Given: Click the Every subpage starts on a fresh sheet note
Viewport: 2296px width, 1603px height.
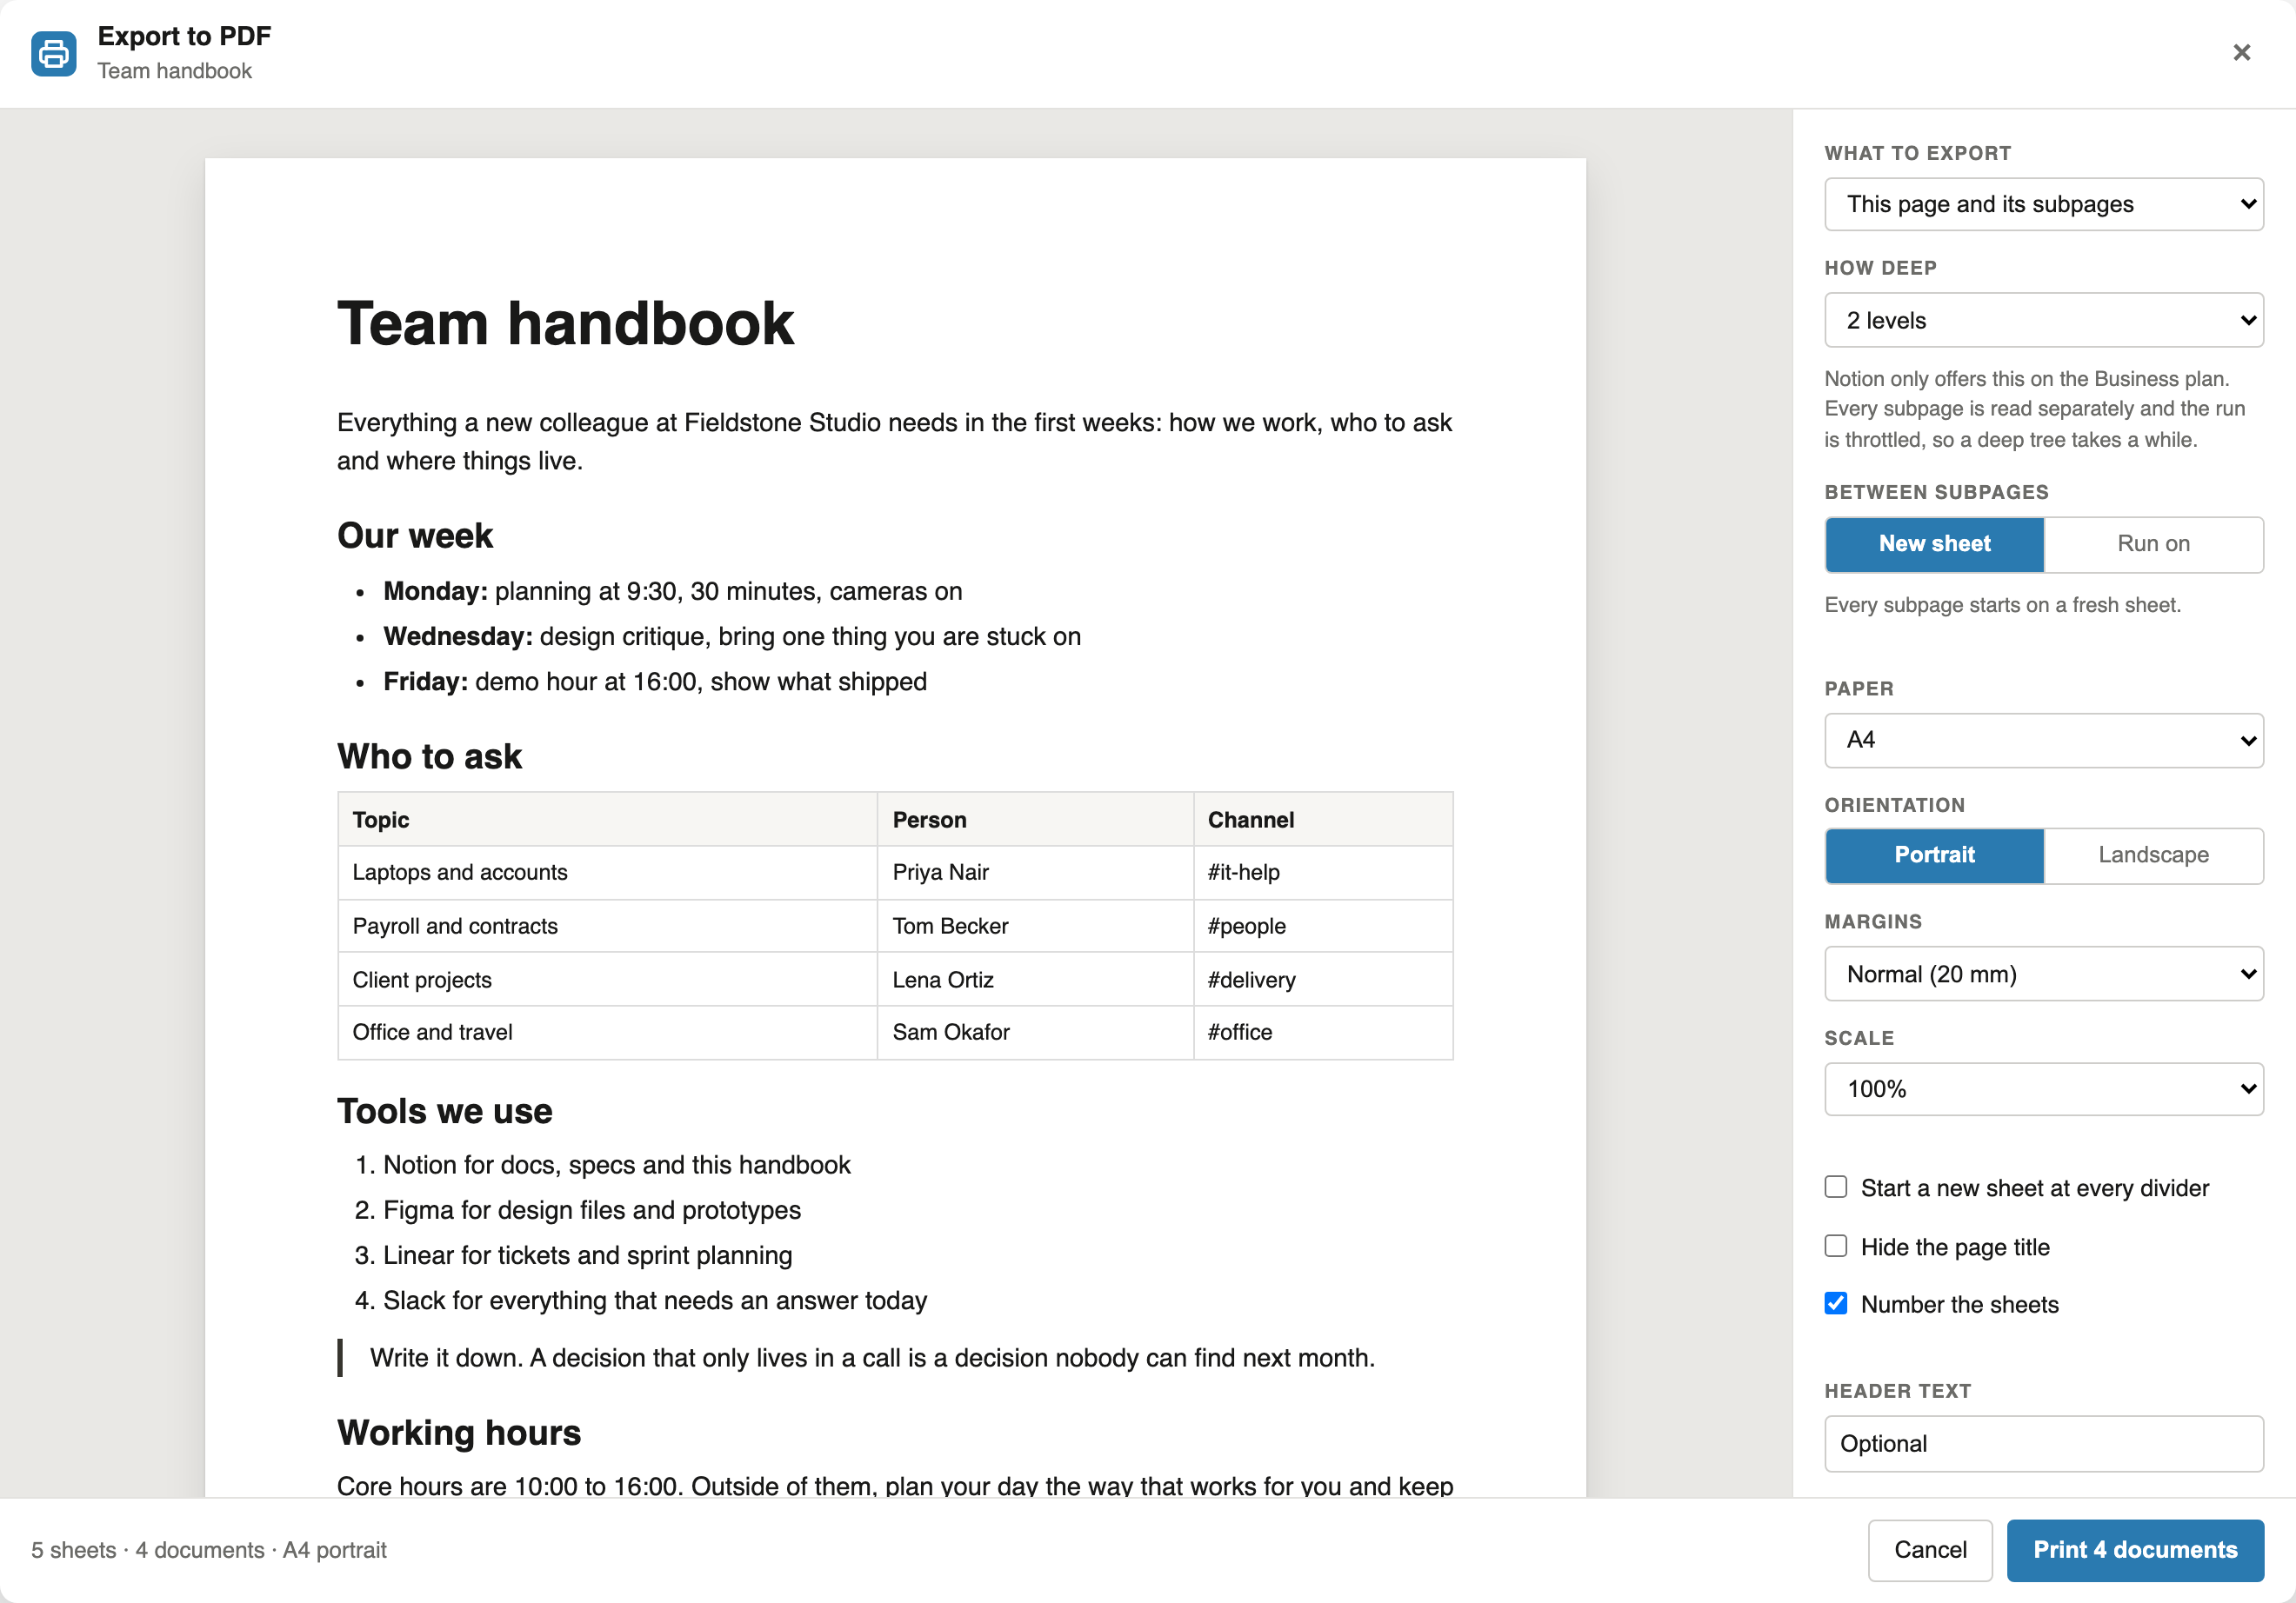Looking at the screenshot, I should point(2002,605).
